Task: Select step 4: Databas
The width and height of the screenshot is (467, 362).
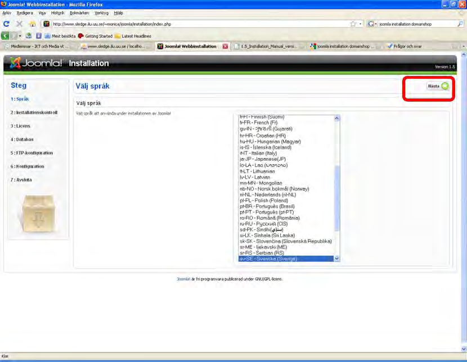Action: click(x=22, y=139)
